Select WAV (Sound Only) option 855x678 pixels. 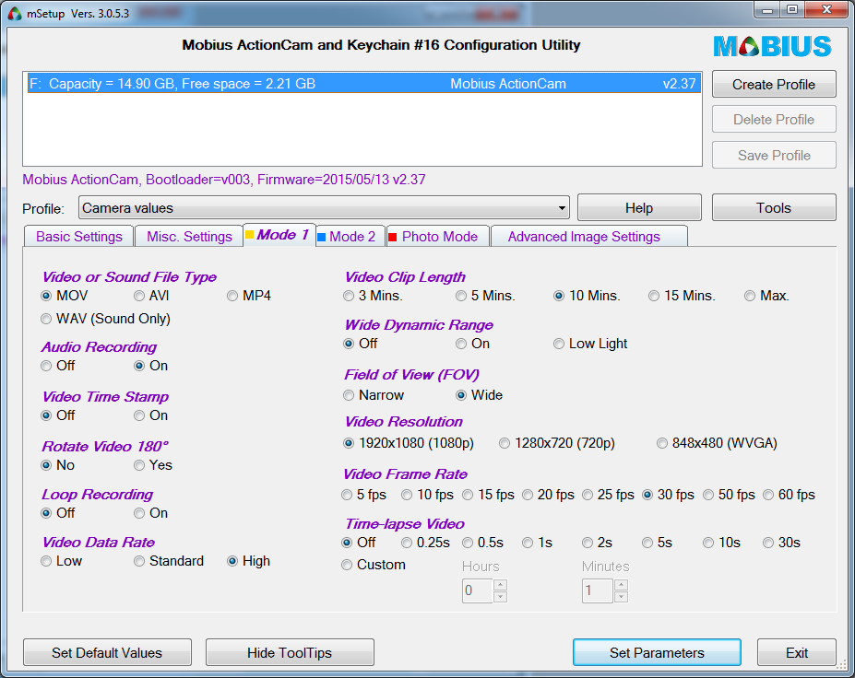106,319
